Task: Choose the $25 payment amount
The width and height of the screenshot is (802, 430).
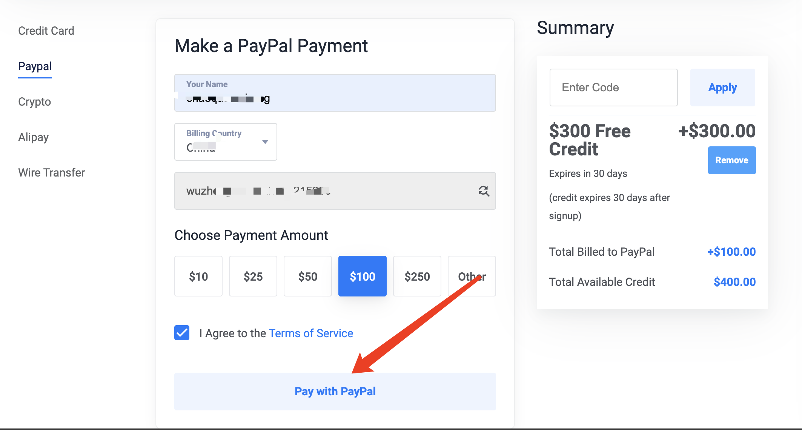Action: click(x=253, y=276)
